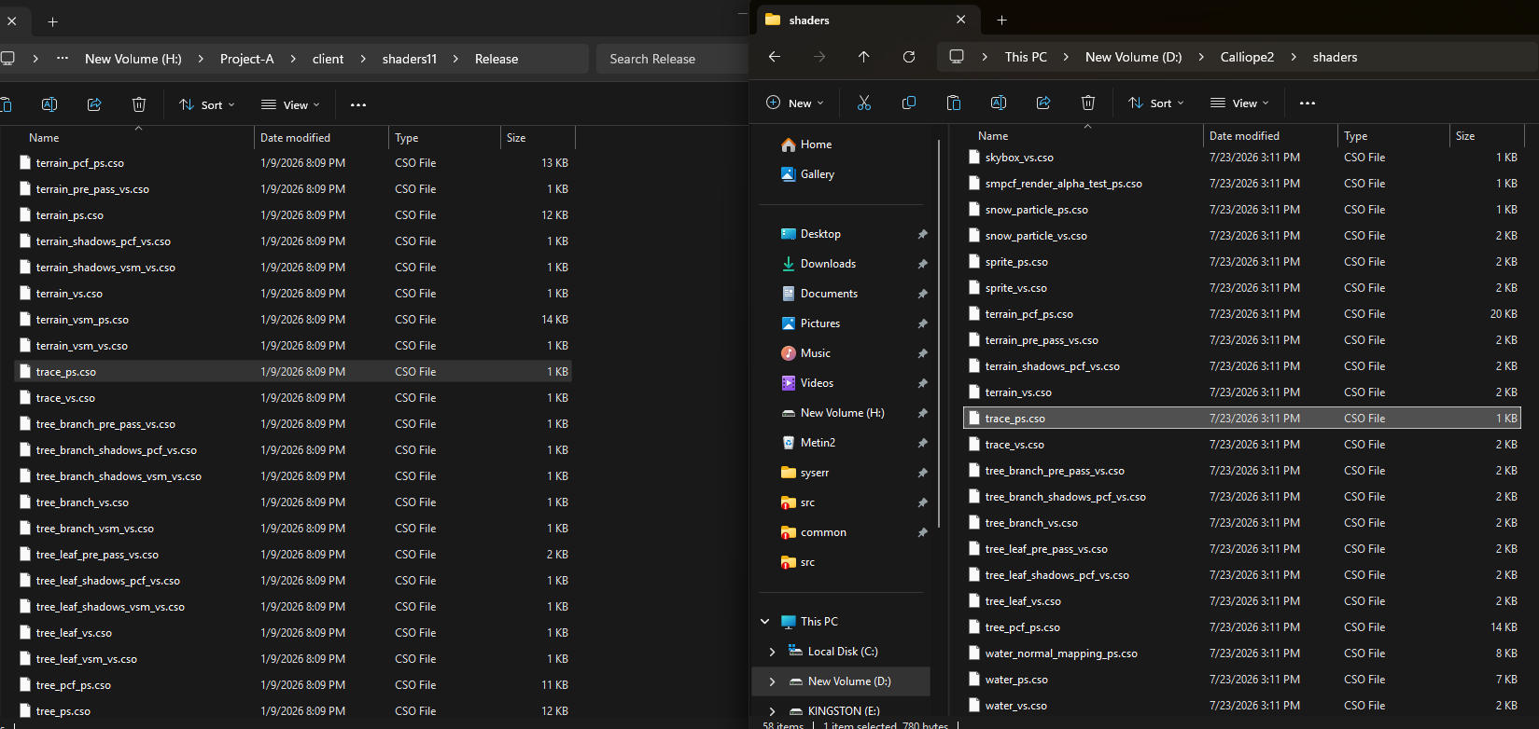Viewport: 1539px width, 729px height.
Task: Select Project-A in the left breadcrumb path
Action: [x=247, y=59]
